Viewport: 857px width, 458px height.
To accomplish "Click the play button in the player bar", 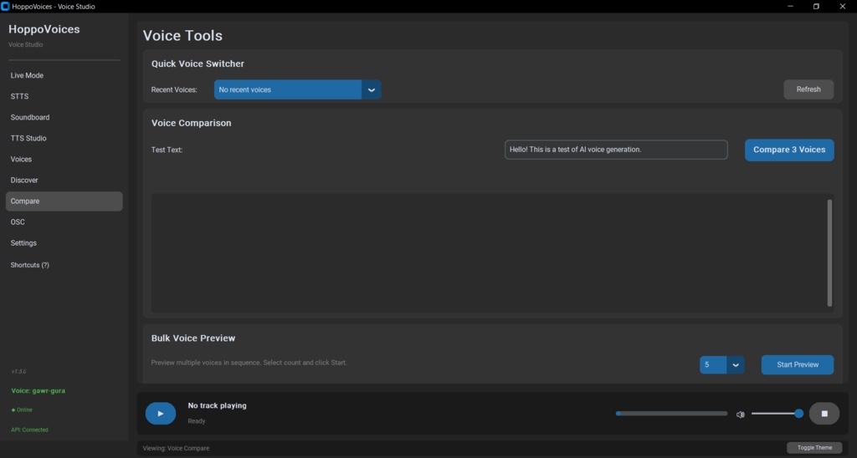I will tap(160, 413).
